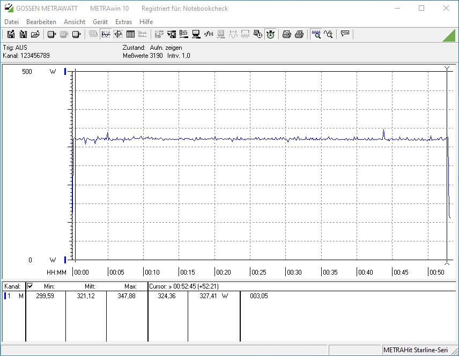Click the blue channel 1 color marker

click(5, 296)
